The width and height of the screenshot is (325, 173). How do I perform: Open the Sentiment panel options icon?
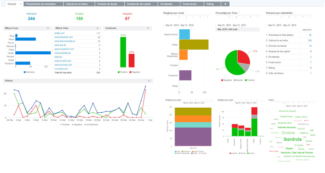tap(149, 28)
